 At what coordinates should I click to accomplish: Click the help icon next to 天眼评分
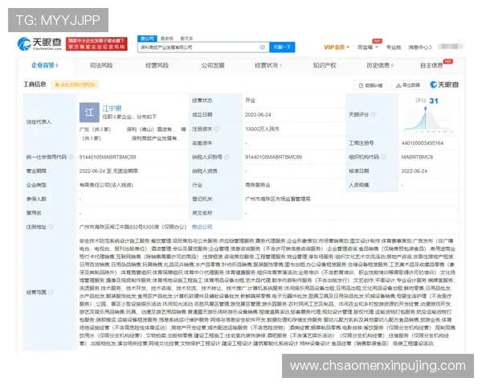coord(373,115)
